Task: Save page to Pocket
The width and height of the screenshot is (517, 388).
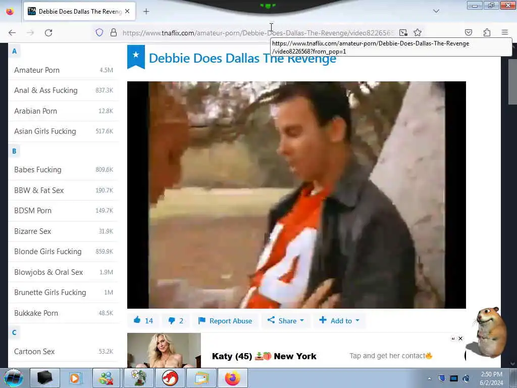Action: pyautogui.click(x=469, y=32)
